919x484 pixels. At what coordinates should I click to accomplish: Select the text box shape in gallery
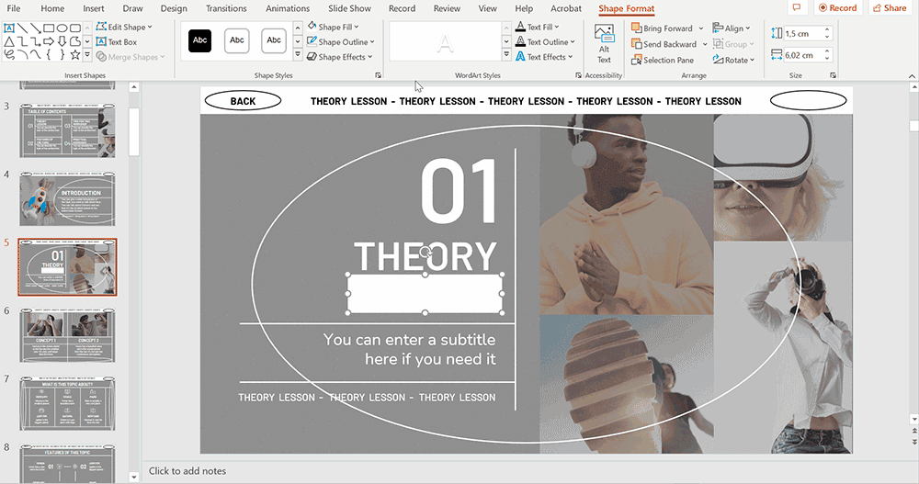coord(10,28)
